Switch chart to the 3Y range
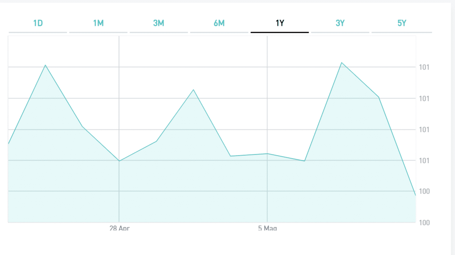The image size is (455, 255). [340, 23]
